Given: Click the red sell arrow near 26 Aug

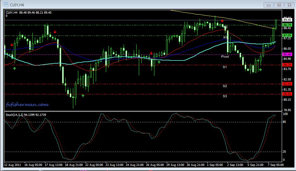Looking at the screenshot, I should [x=151, y=53].
